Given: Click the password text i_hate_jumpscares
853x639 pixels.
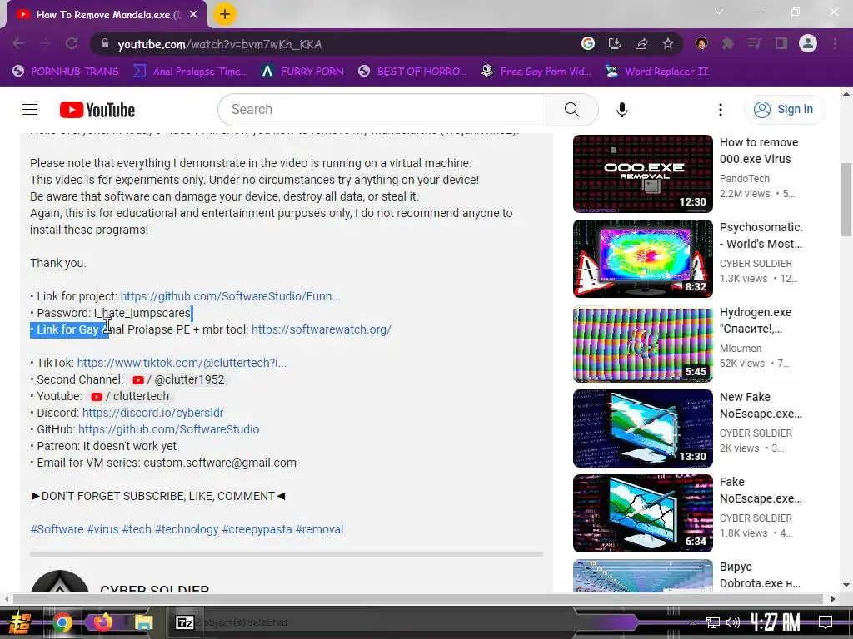Looking at the screenshot, I should (x=142, y=313).
